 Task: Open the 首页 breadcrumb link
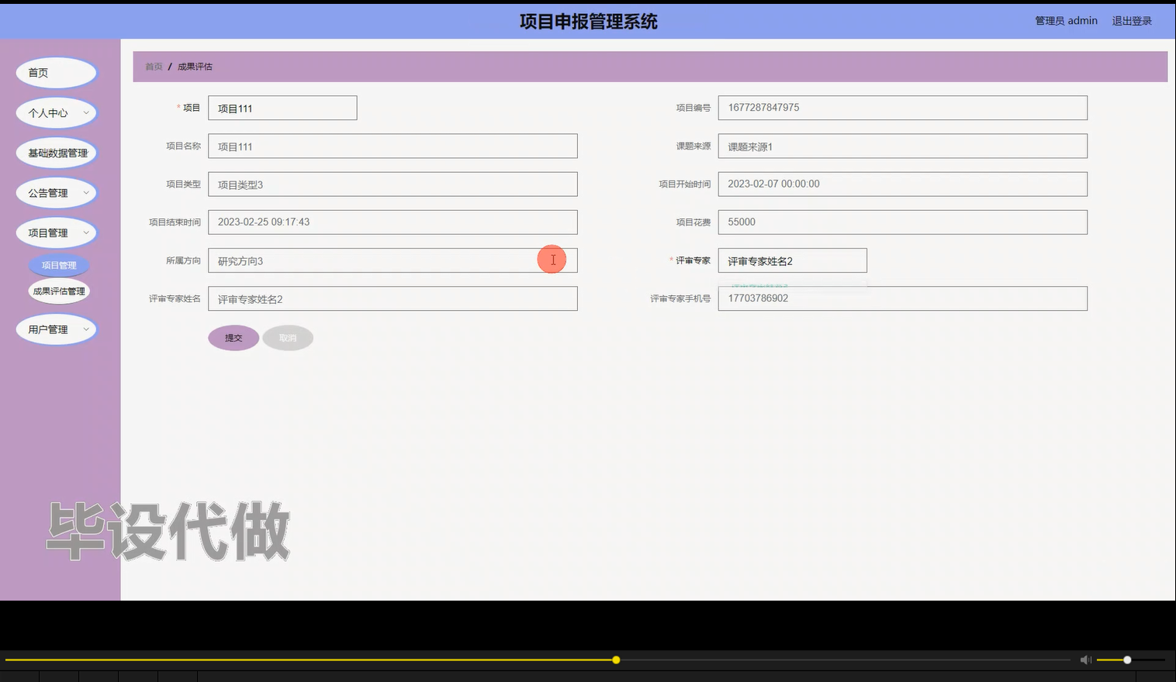point(153,67)
